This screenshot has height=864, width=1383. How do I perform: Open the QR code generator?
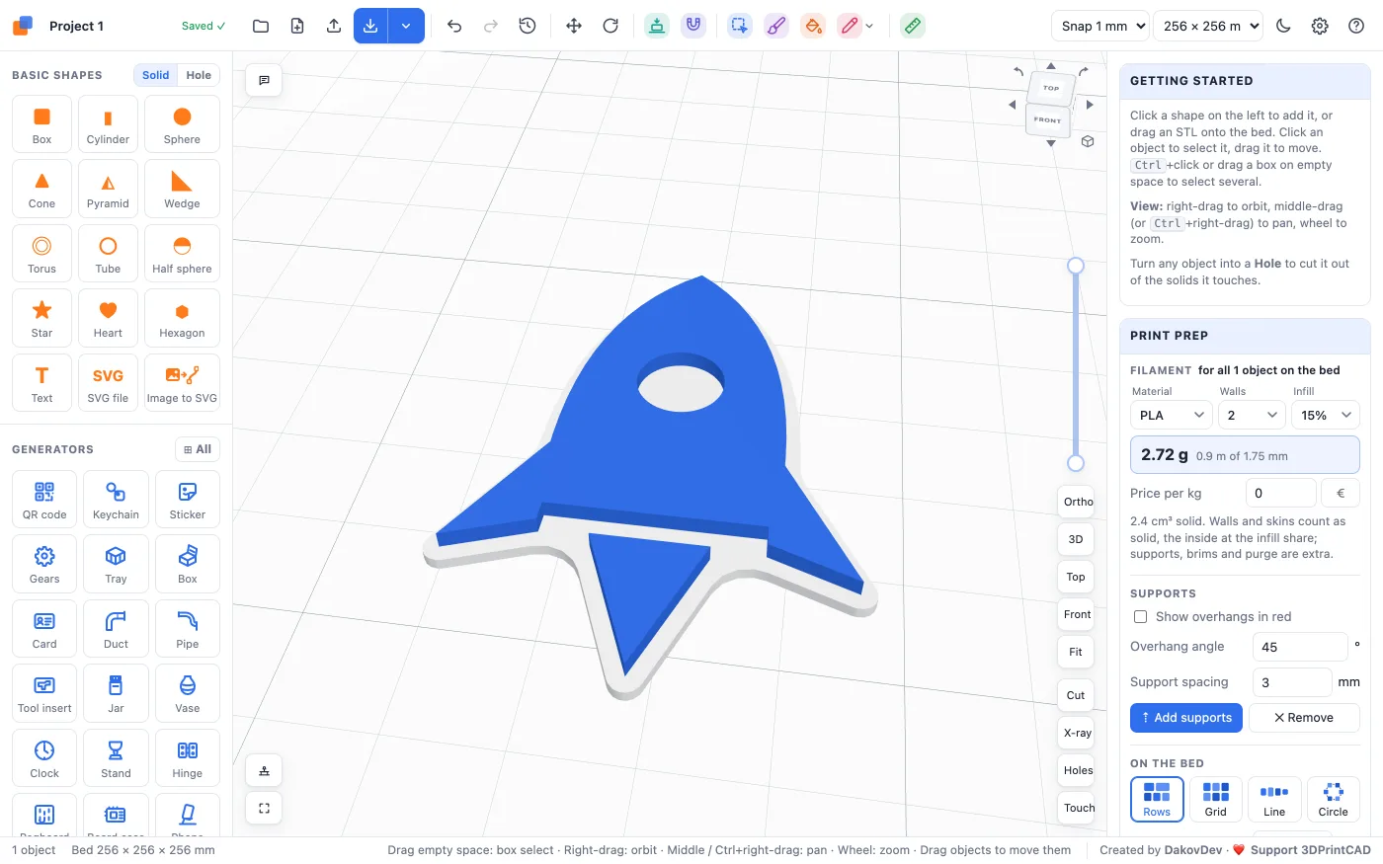(44, 499)
